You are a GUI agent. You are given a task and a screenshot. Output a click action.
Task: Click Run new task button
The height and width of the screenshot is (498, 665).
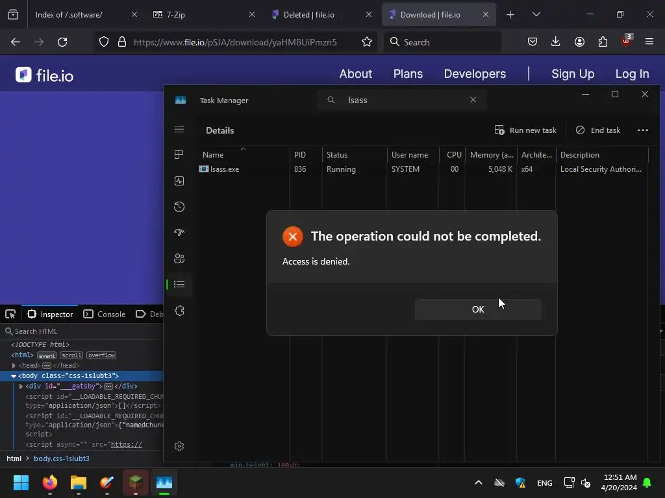525,130
